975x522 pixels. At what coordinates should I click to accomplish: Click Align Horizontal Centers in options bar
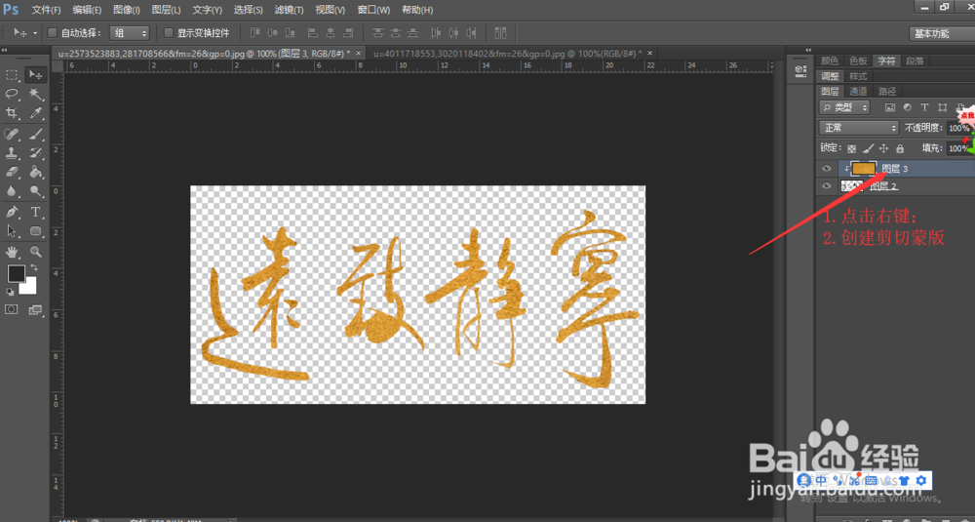tap(331, 33)
